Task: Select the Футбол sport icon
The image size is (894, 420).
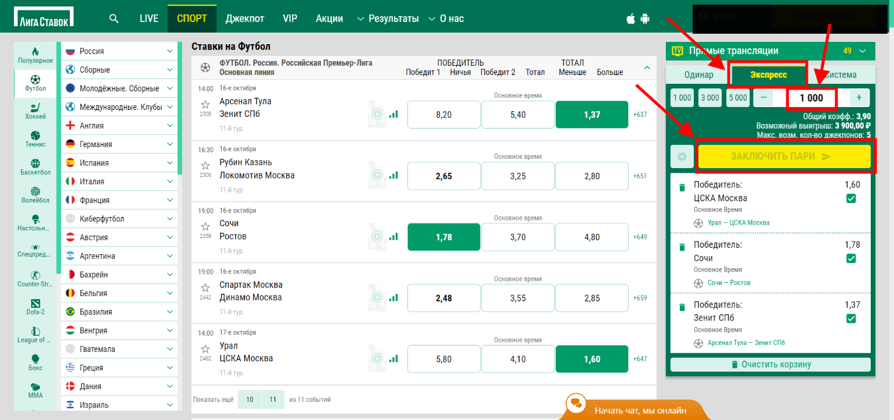Action: click(35, 83)
